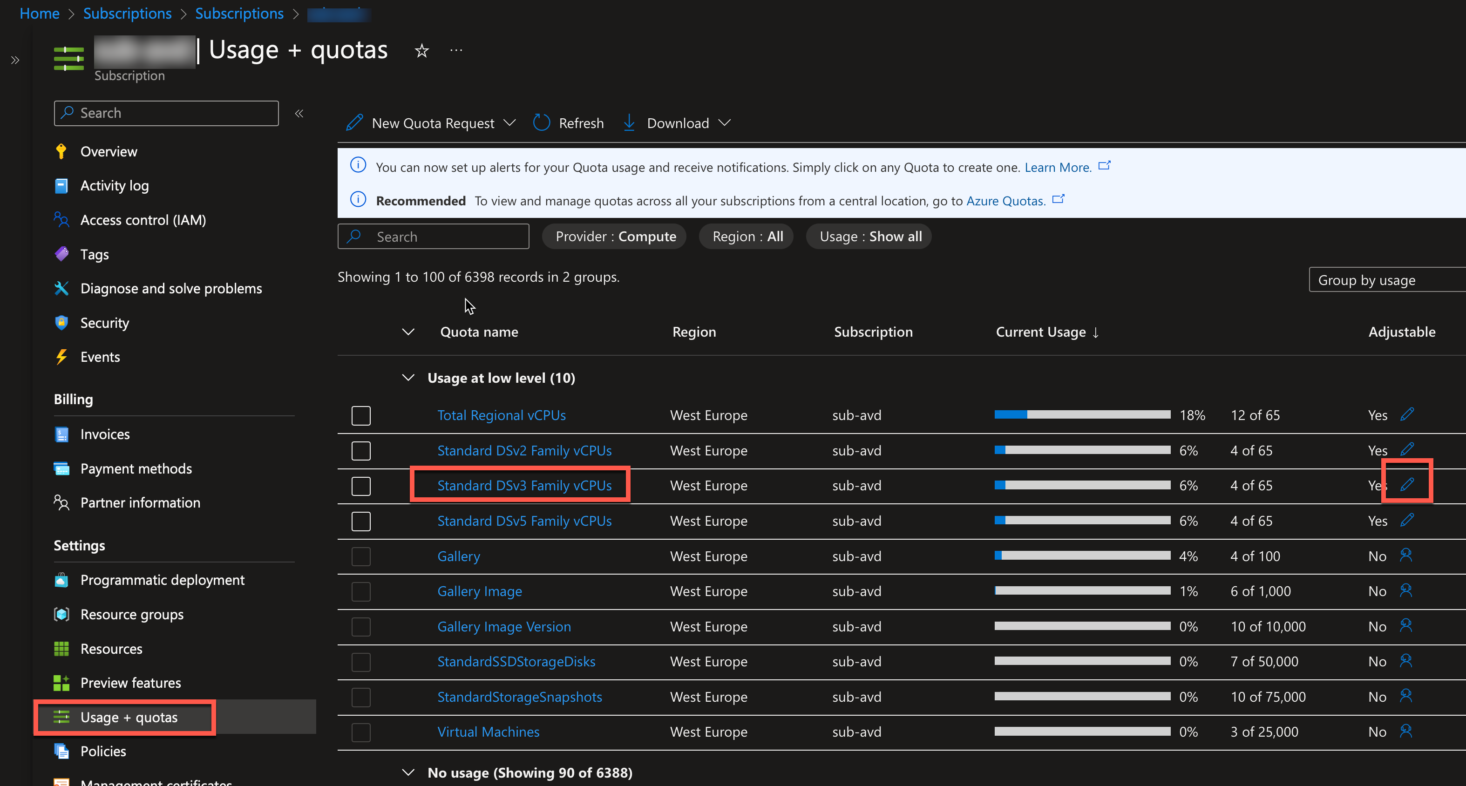Click the Security shield icon in sidebar
The height and width of the screenshot is (786, 1466).
61,323
